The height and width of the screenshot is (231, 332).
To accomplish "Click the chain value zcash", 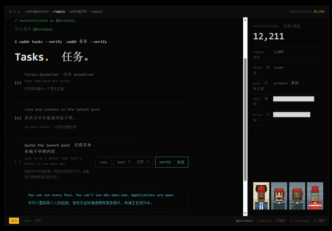I will click(x=278, y=68).
